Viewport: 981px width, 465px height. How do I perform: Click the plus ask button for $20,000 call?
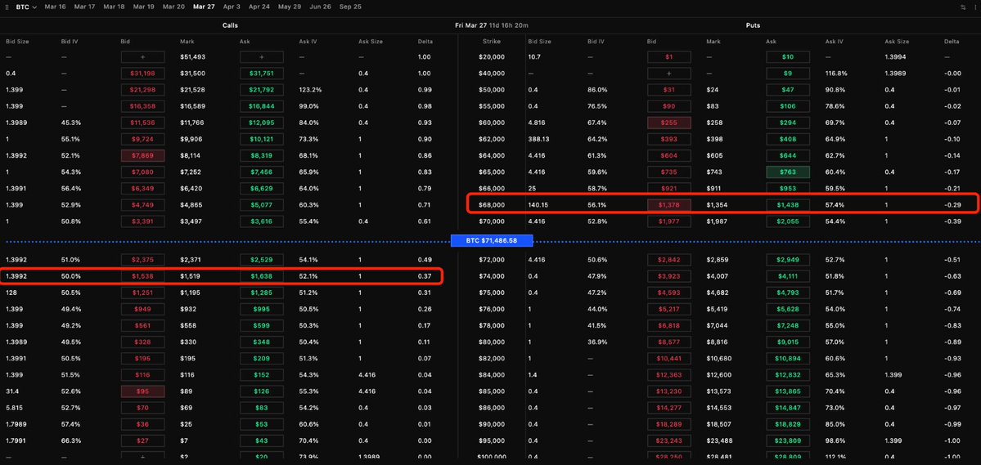[262, 57]
